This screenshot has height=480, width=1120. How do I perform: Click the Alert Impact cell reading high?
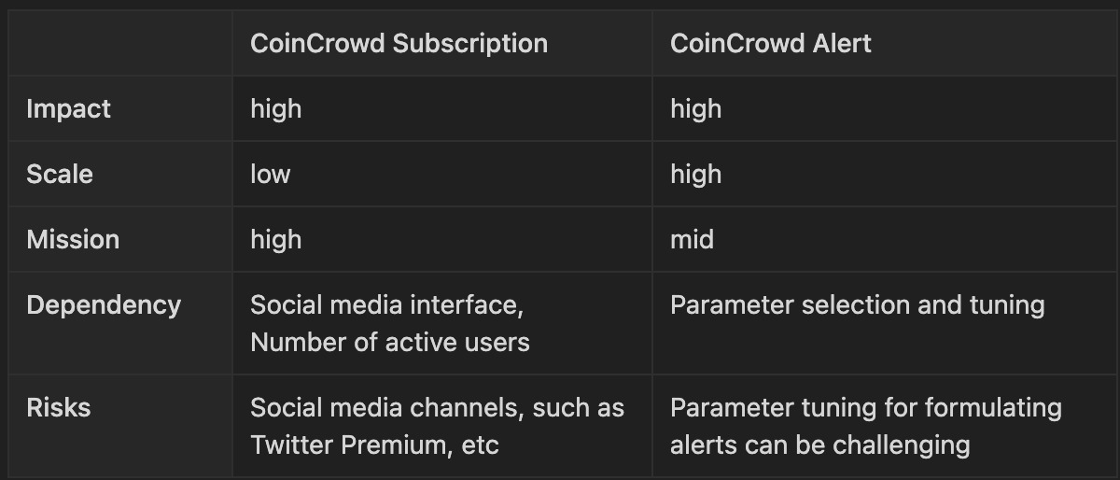696,109
